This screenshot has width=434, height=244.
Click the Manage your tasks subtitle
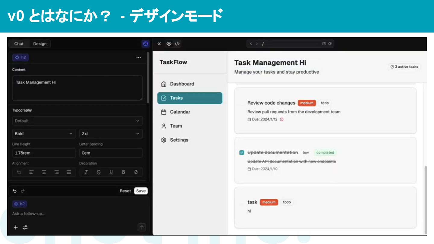click(276, 72)
